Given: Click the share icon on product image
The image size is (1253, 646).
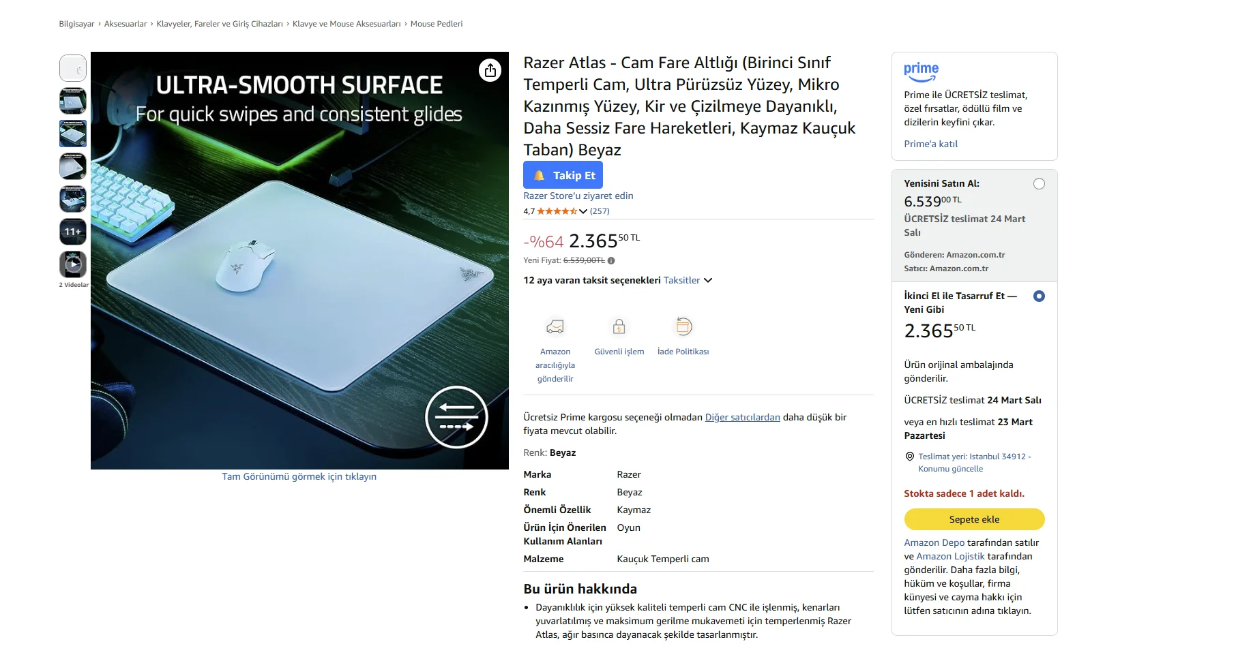Looking at the screenshot, I should [490, 70].
